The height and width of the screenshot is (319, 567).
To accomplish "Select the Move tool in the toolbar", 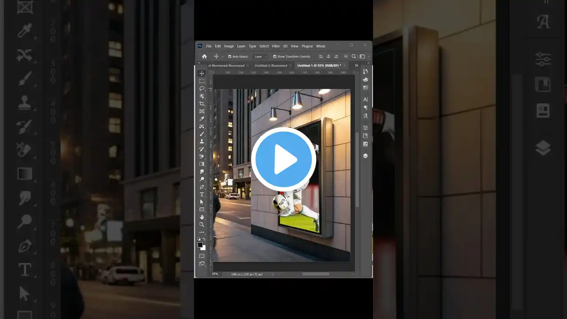I will pyautogui.click(x=202, y=74).
